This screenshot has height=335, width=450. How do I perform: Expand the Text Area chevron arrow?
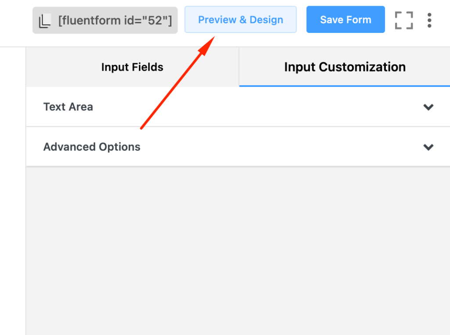[x=428, y=107]
